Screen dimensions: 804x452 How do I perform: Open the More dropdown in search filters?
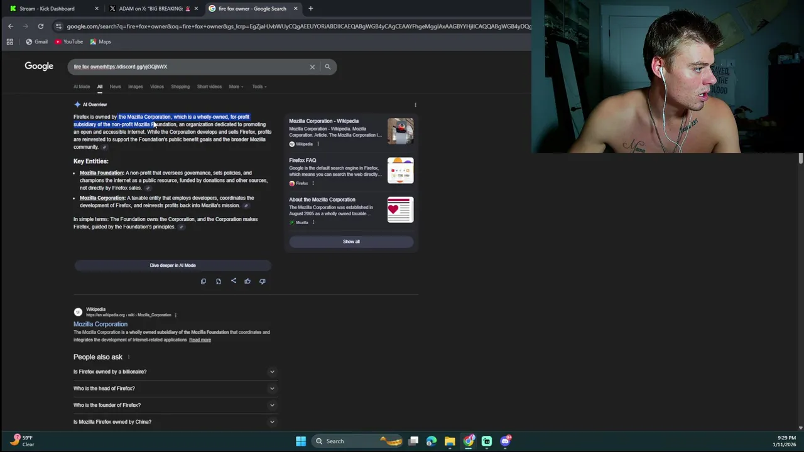[236, 87]
